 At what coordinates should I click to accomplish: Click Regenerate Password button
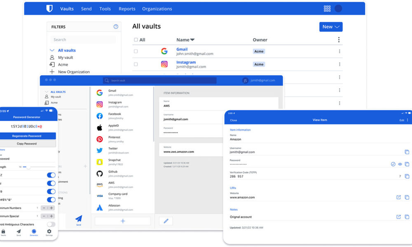click(x=28, y=136)
